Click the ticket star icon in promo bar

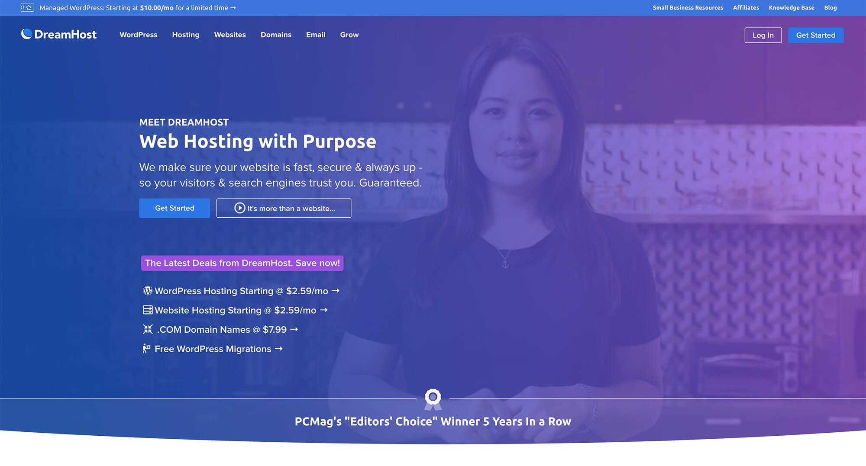coord(27,8)
